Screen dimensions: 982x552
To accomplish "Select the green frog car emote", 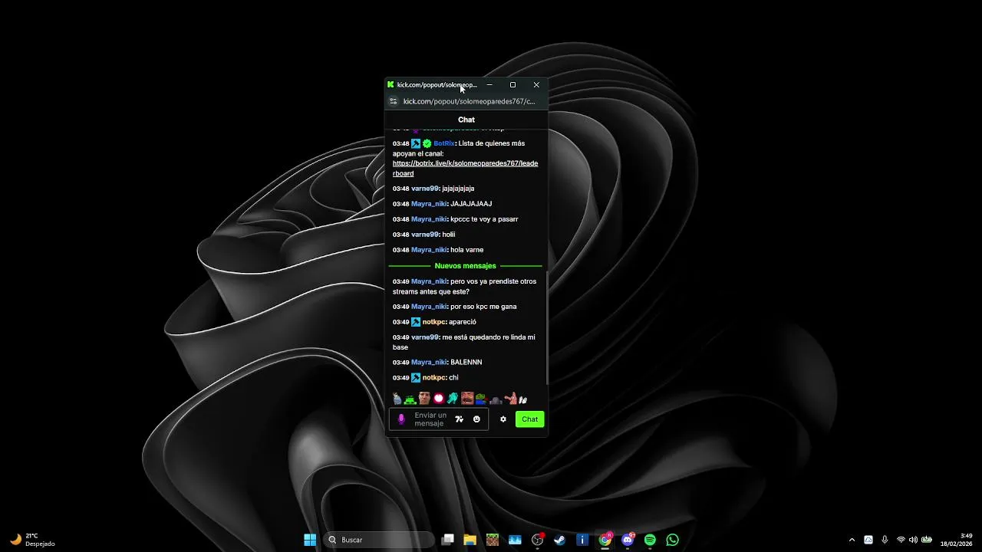I will point(410,399).
